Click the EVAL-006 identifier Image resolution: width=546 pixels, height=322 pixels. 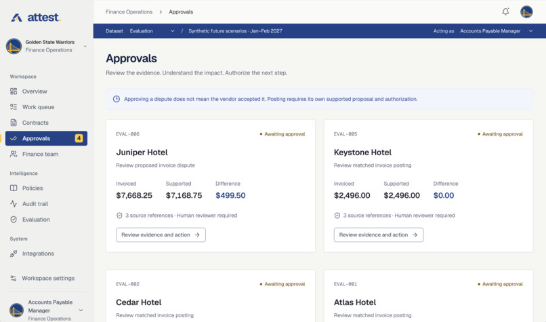[x=128, y=134]
